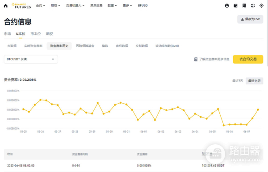Go to the home icon
This screenshot has width=268, height=172.
(x=6, y=6)
